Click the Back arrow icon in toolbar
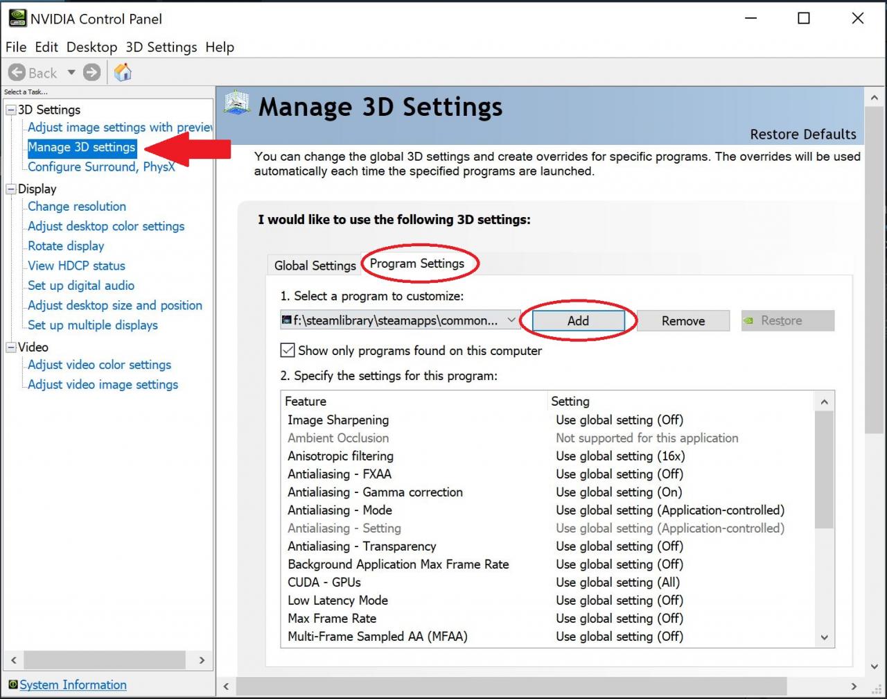Viewport: 887px width, 699px height. [x=17, y=72]
